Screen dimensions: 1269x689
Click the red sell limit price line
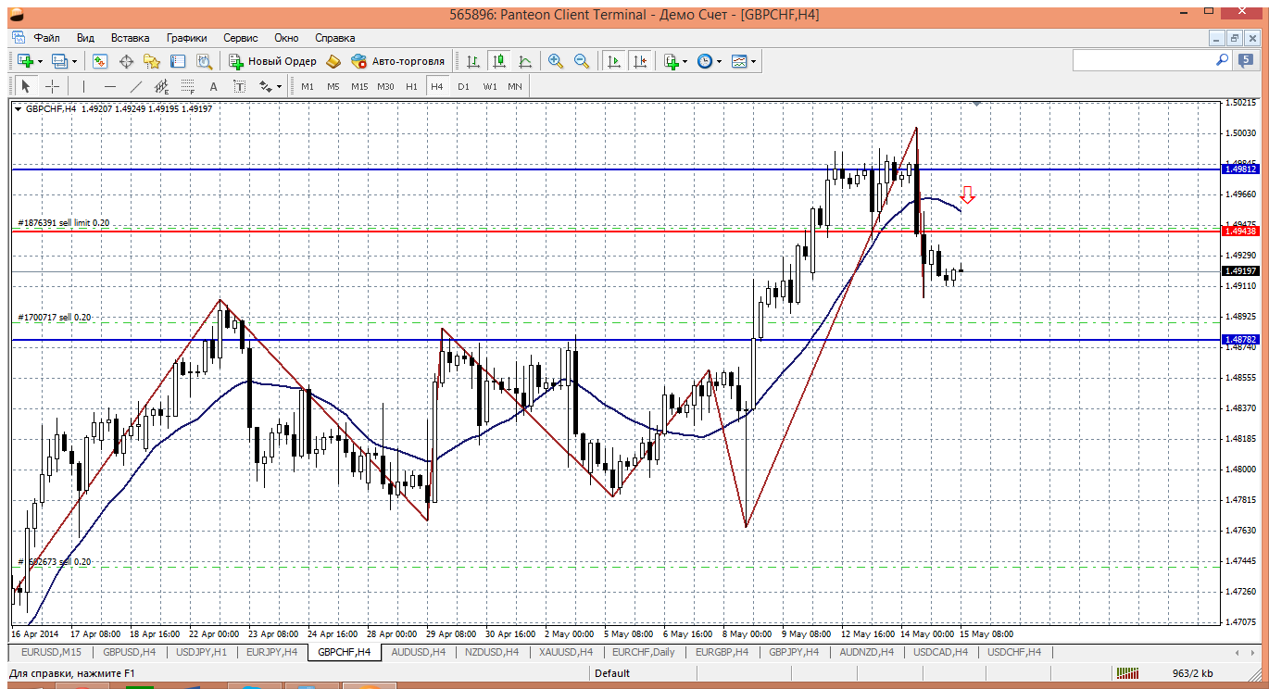pyautogui.click(x=556, y=231)
